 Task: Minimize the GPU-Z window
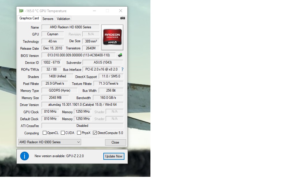(x=94, y=11)
